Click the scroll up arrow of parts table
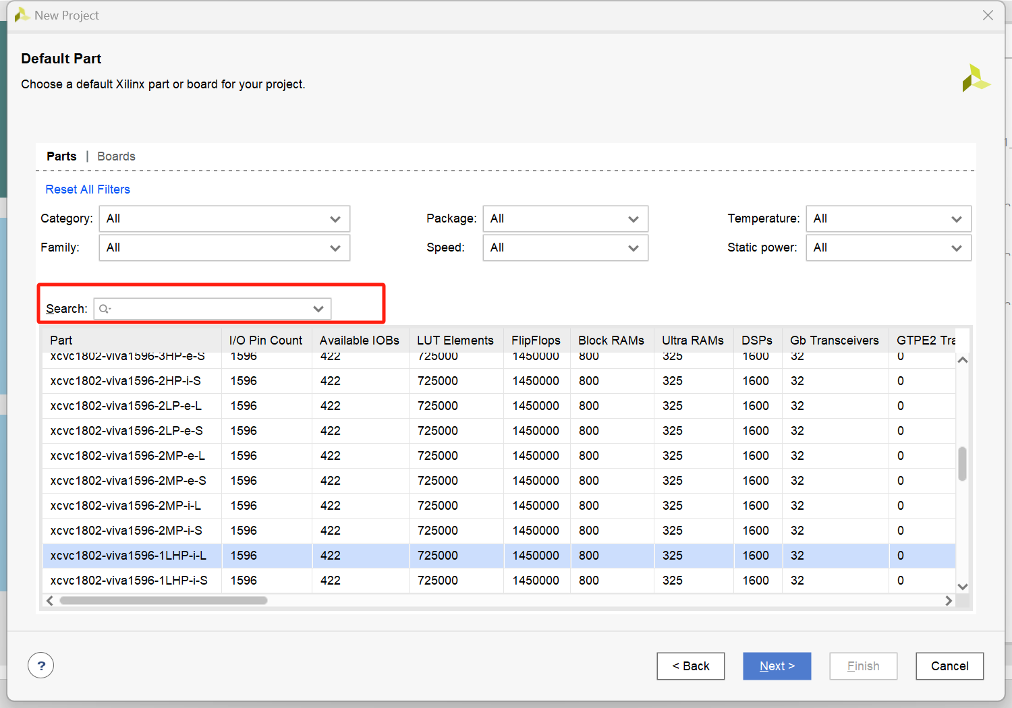The image size is (1012, 708). (963, 360)
